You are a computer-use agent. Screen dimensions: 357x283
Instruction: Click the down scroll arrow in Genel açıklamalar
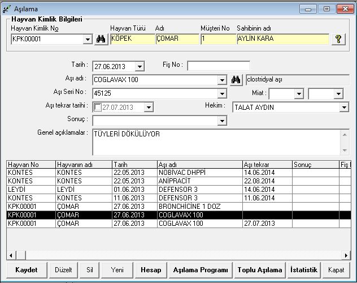(x=345, y=151)
